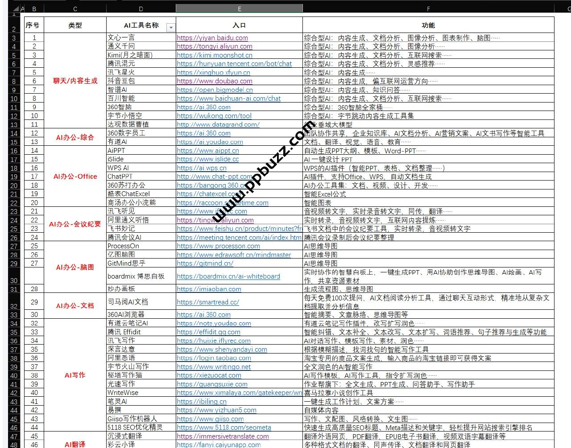Screen dimensions: 571x448
Task: Select row 32 header number
Action: (x=14, y=302)
